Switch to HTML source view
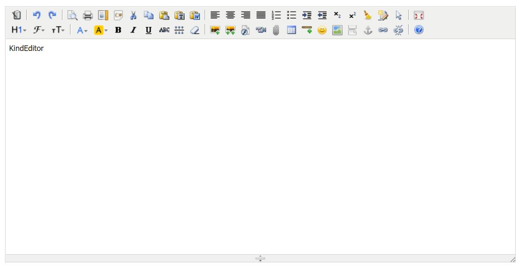 pos(17,16)
